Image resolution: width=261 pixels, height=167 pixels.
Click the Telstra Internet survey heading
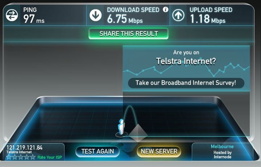click(186, 61)
